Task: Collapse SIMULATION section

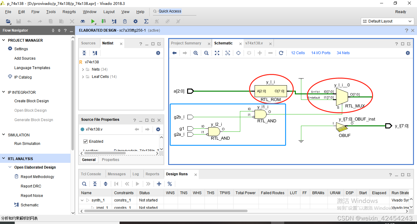Action: point(4,135)
